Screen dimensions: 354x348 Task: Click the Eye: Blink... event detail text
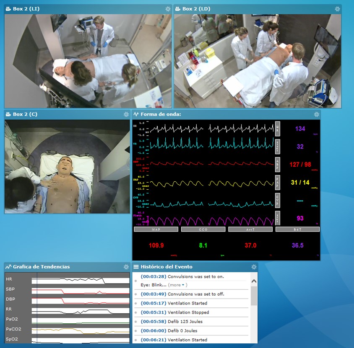pos(153,285)
